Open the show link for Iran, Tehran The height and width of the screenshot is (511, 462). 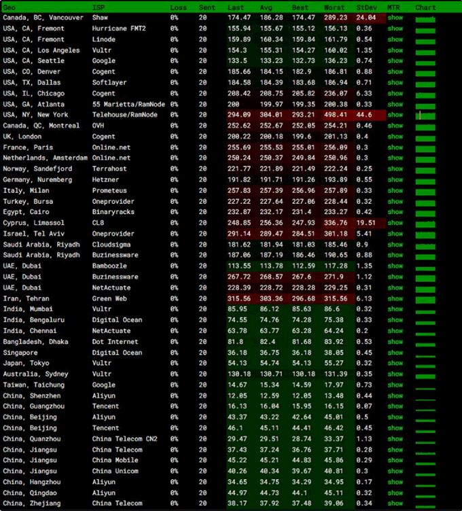point(395,298)
